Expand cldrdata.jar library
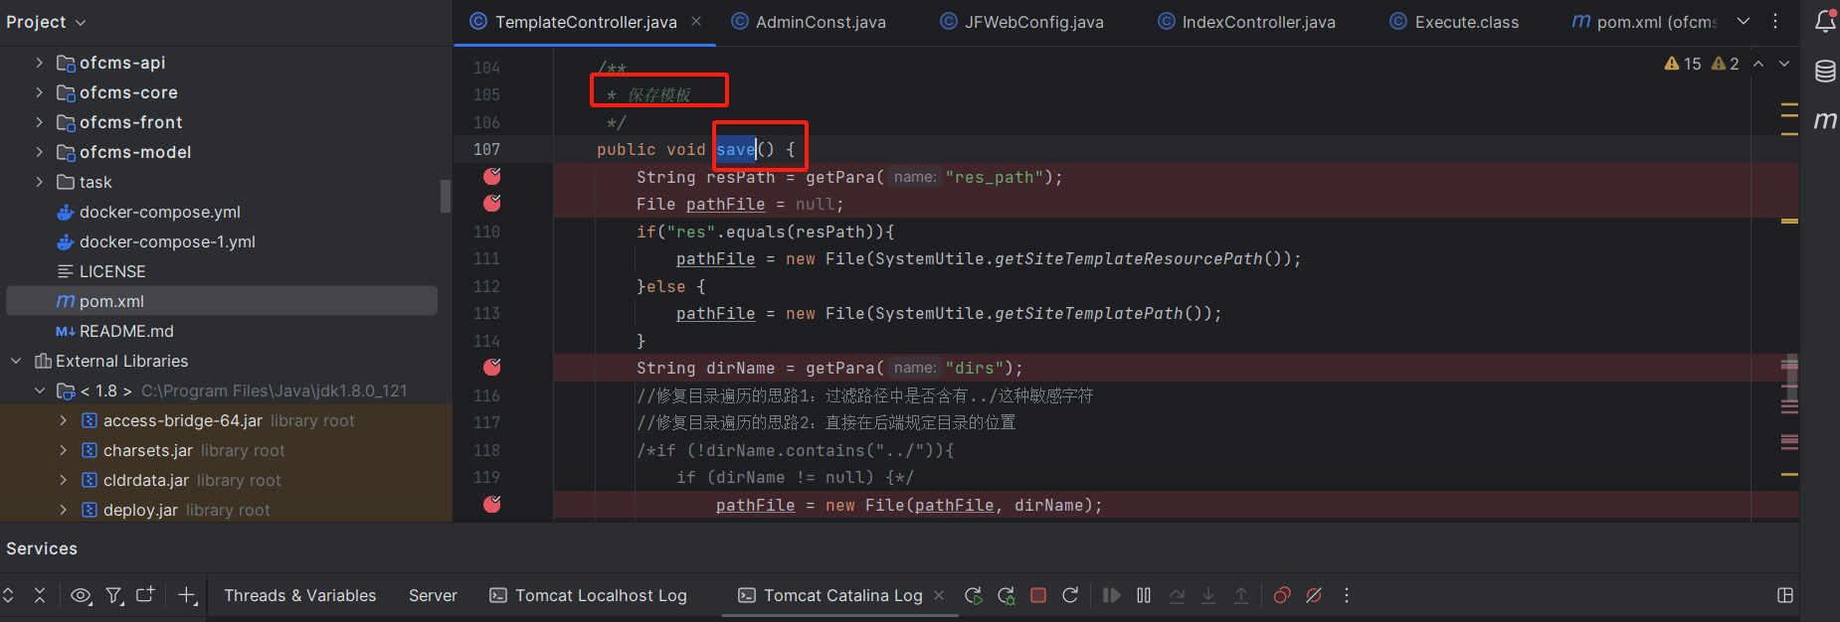The height and width of the screenshot is (622, 1840). coord(63,480)
